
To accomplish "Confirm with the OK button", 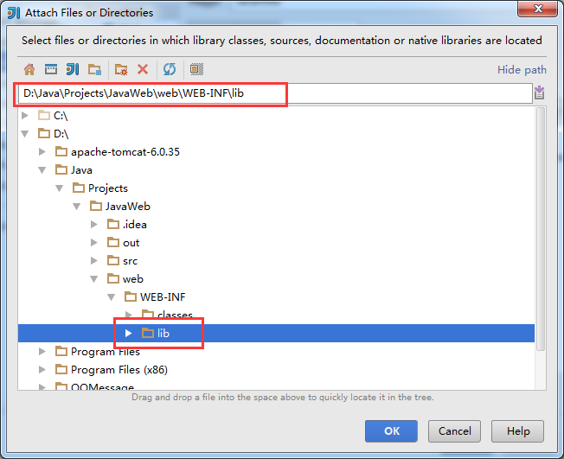I will coord(391,431).
